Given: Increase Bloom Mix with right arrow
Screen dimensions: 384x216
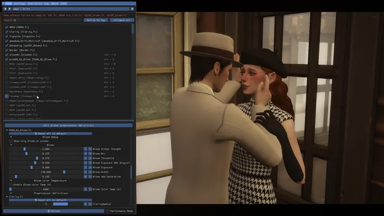Looking at the screenshot, I should 90,154.
